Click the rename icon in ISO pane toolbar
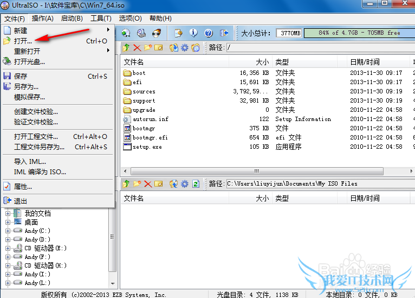Screen dimensions: 415x298 tap(159, 48)
